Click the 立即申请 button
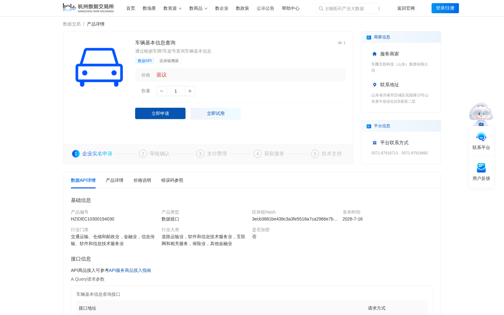 tap(160, 113)
